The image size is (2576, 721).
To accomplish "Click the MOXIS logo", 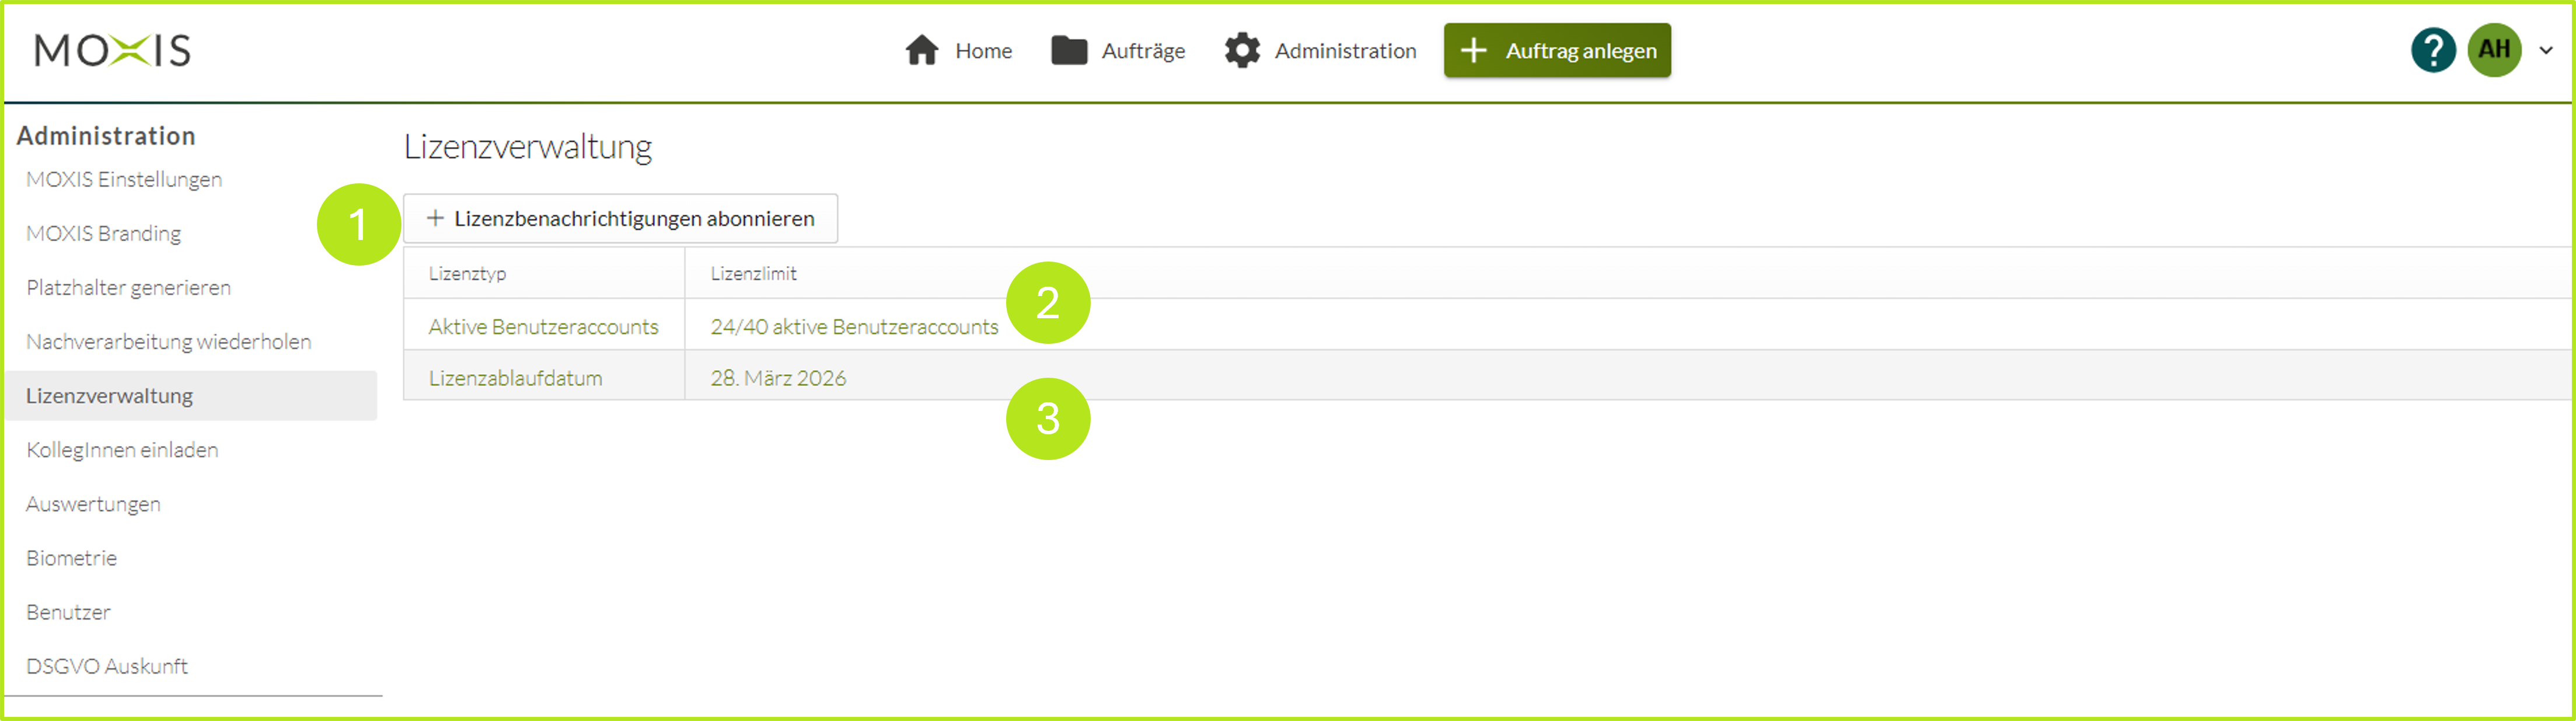I will point(112,50).
